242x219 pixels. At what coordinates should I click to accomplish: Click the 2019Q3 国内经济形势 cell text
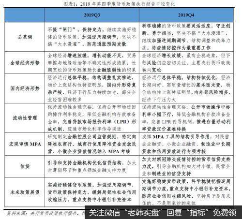click(92, 88)
